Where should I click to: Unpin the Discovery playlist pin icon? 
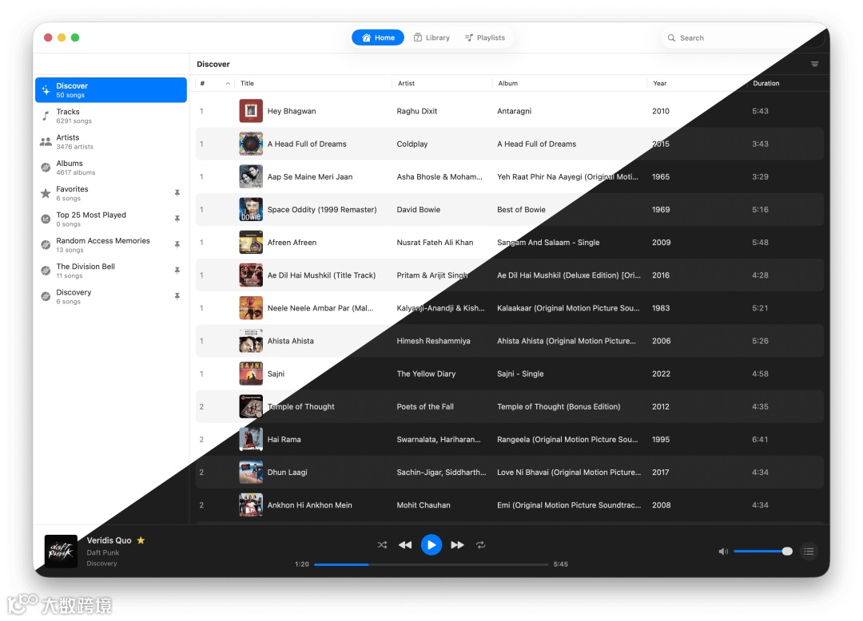[177, 296]
